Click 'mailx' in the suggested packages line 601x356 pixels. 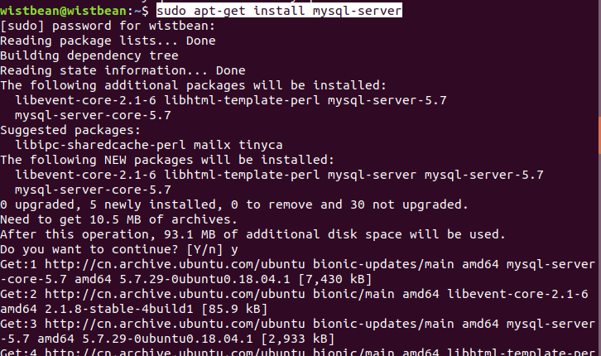[x=212, y=145]
